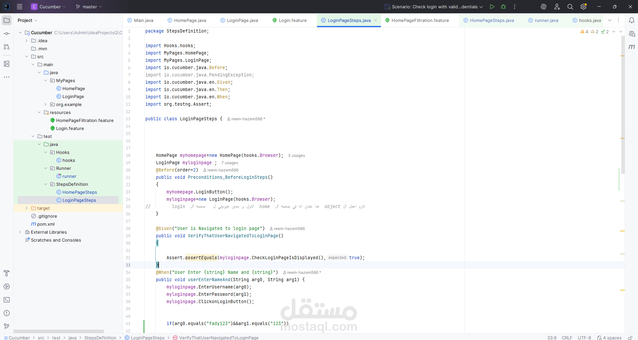Open editor tab options menu
The height and width of the screenshot is (340, 638).
click(618, 20)
